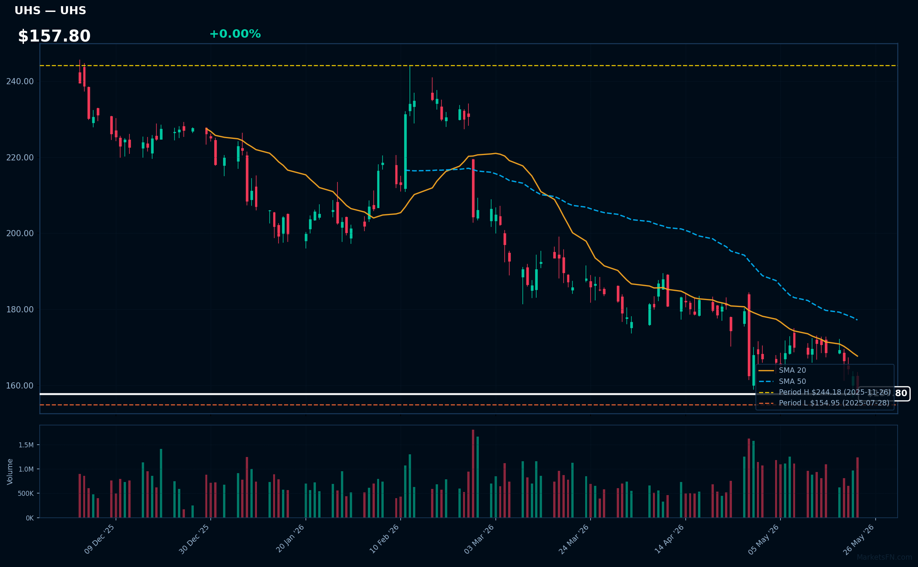Screen dimensions: 918x567
Task: Click the 200.00 price axis label
Action: click(x=20, y=233)
